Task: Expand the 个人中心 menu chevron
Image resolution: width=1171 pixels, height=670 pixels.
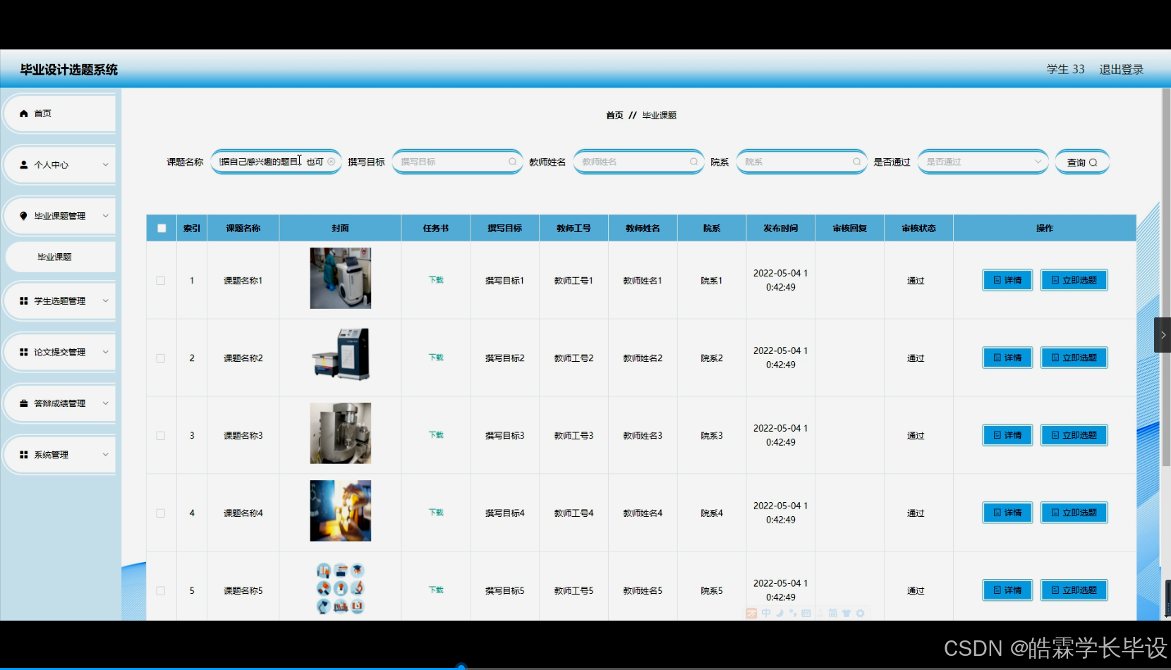Action: coord(106,165)
